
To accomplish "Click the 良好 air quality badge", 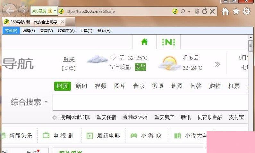I will pos(140,67).
